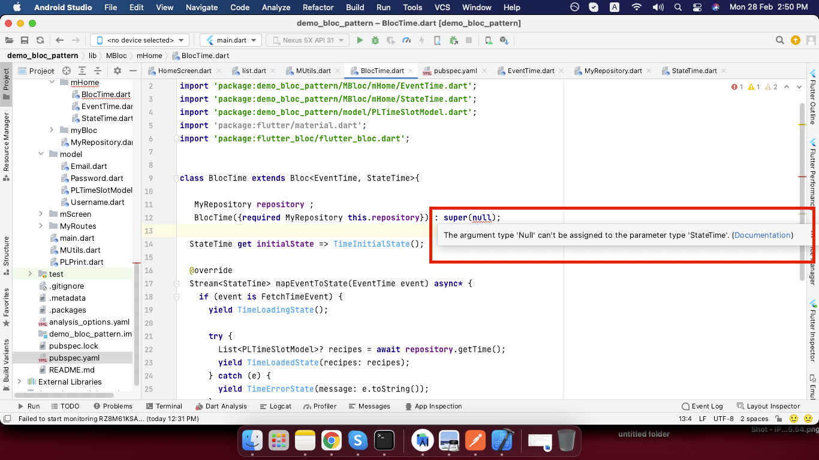The image size is (819, 460).
Task: Click the Search Everywhere magnifier icon
Action: coord(780,40)
